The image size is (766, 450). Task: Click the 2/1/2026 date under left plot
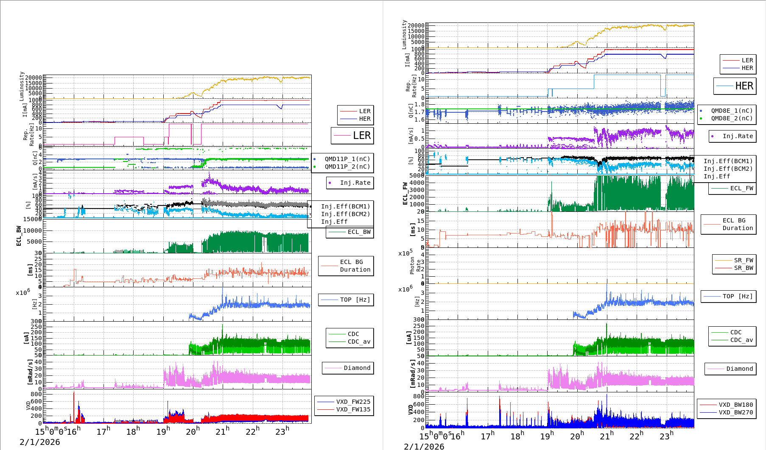click(x=40, y=442)
